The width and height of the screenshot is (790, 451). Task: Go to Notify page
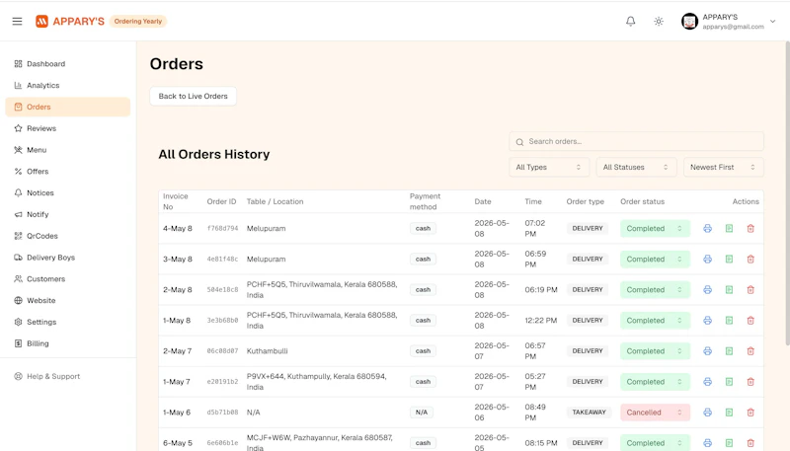coord(67,214)
